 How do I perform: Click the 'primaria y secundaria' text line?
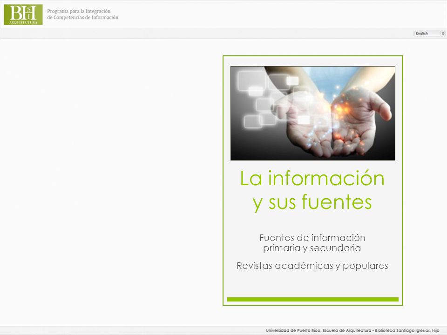coord(312,248)
